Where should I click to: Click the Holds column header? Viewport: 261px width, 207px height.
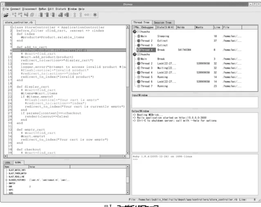(x=186, y=27)
